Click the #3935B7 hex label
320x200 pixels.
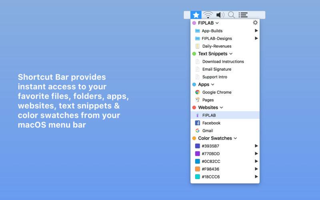point(210,146)
